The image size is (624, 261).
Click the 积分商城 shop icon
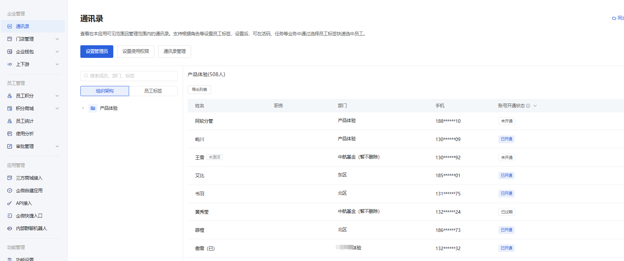(10, 108)
